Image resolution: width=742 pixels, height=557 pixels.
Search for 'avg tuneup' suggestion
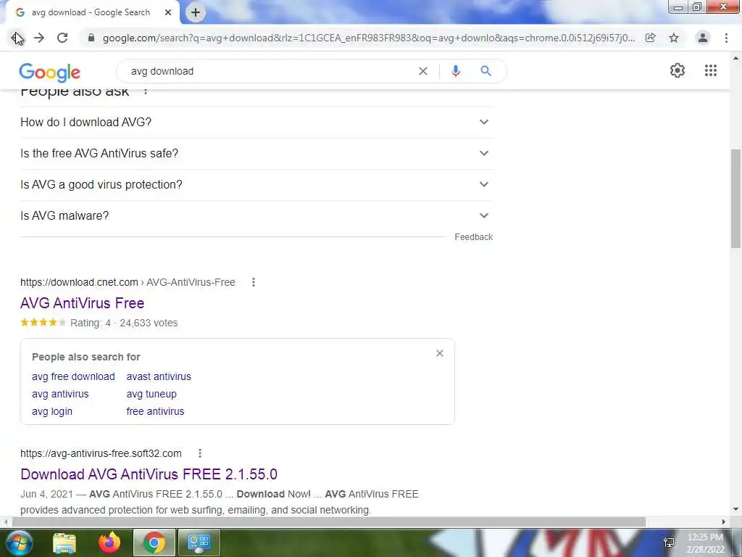(151, 394)
